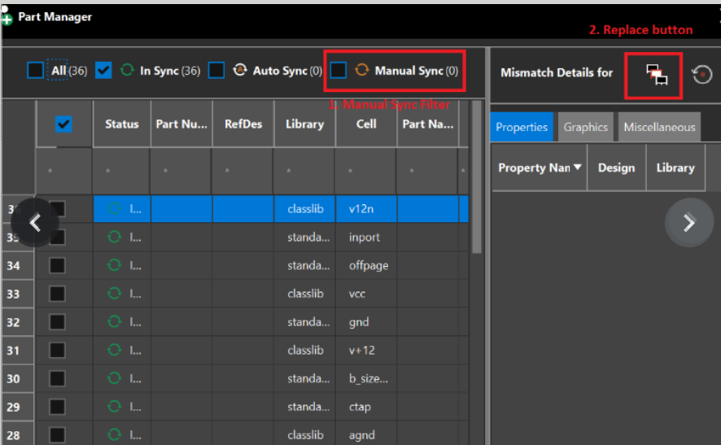Enable the All (36) filter checkbox
This screenshot has height=445, width=721.
[35, 71]
